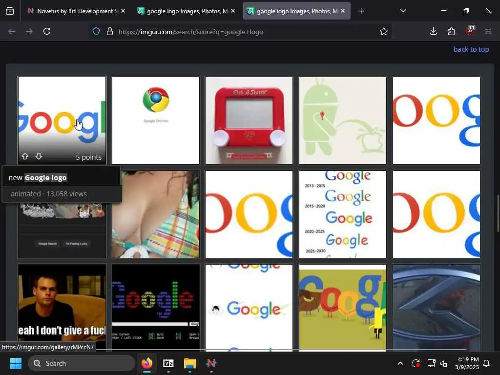
Task: Open the Android robot and apple thumbnail
Action: point(342,120)
